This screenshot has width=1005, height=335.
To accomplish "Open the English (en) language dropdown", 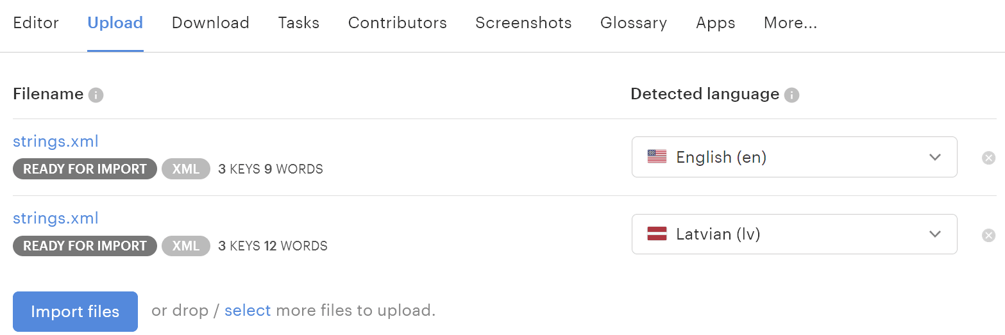I will (794, 157).
